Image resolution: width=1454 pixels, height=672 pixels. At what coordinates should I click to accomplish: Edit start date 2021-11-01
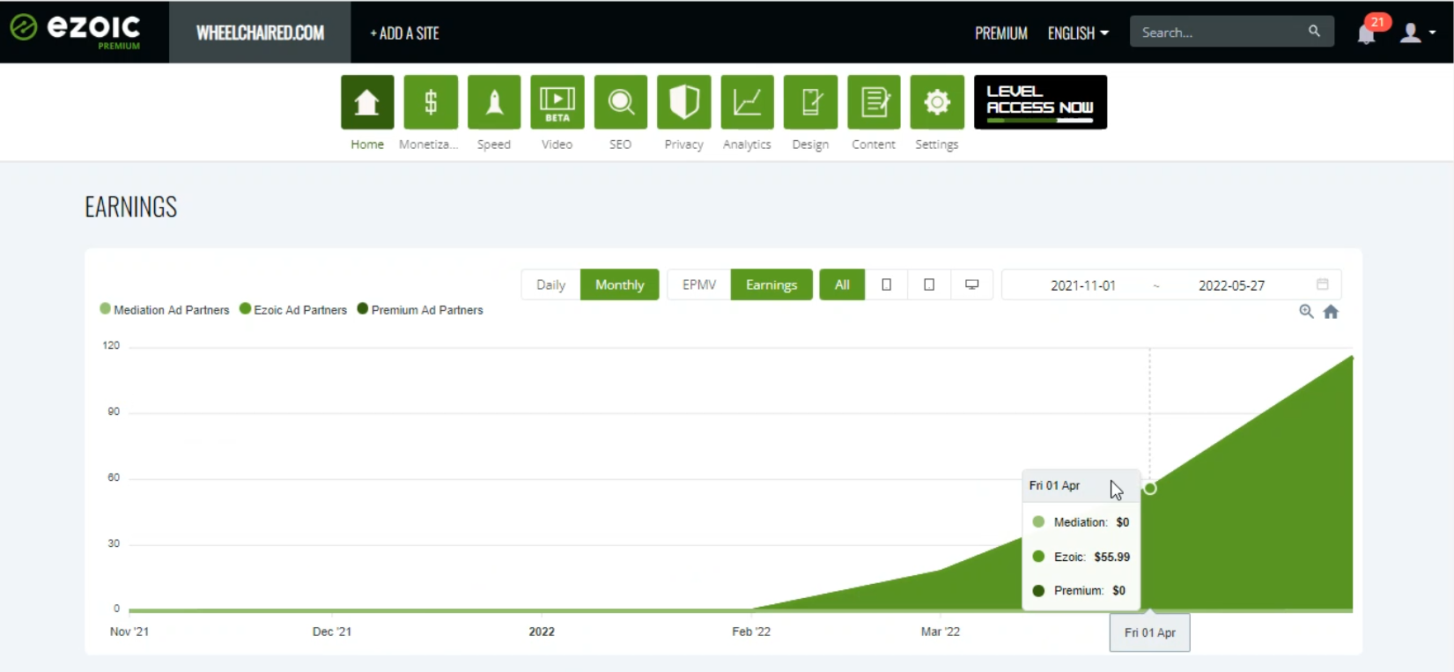pos(1083,285)
